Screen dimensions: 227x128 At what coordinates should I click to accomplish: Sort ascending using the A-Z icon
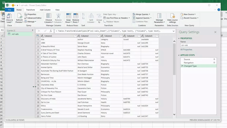pyautogui.click(x=83, y=14)
